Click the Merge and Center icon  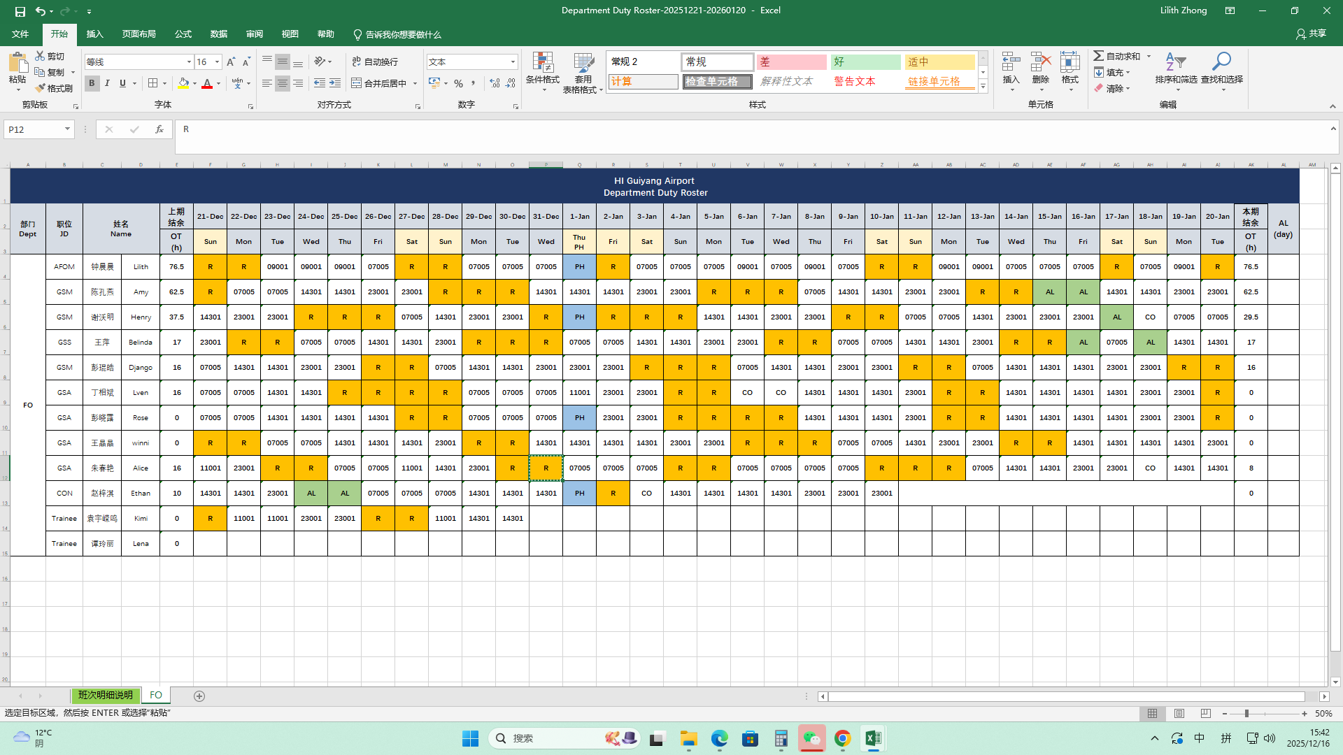click(357, 83)
